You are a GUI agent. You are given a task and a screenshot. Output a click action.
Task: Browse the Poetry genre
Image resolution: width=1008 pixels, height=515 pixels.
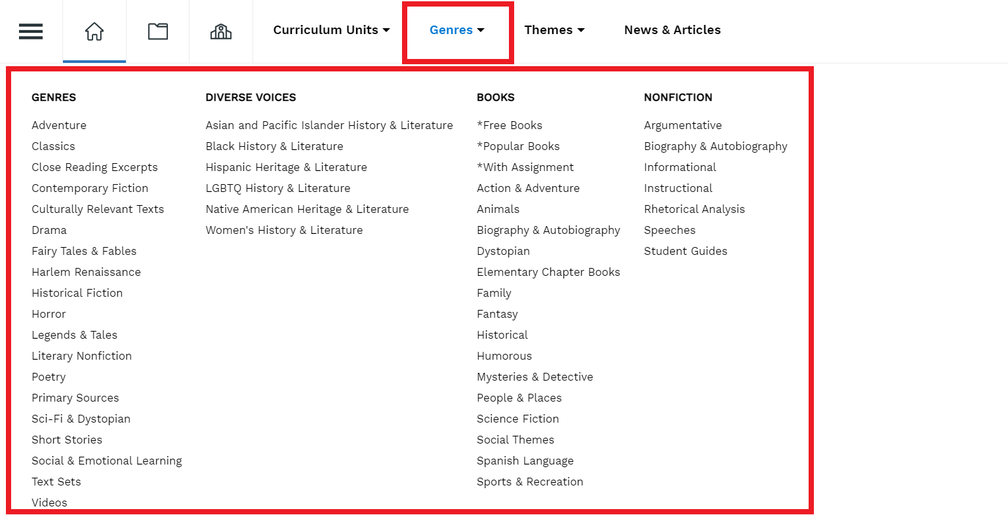[x=49, y=377]
